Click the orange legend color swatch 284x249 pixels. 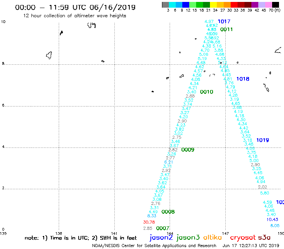click(x=227, y=5)
